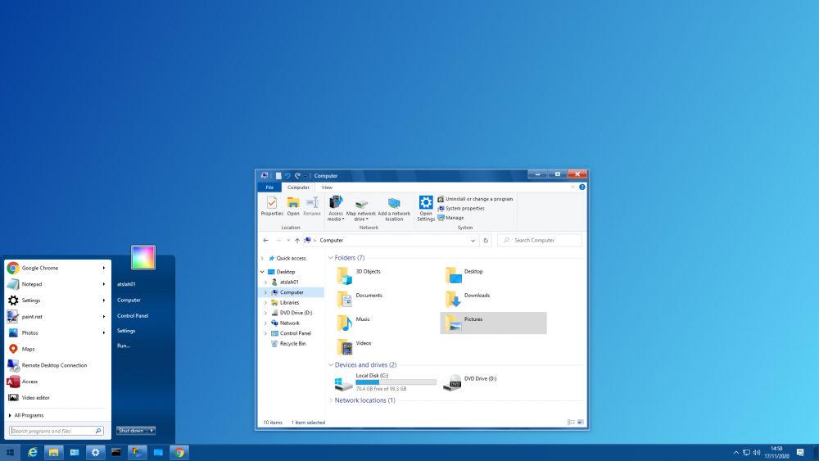This screenshot has width=819, height=461.
Task: Click the Refresh button beside the address bar
Action: click(x=486, y=241)
